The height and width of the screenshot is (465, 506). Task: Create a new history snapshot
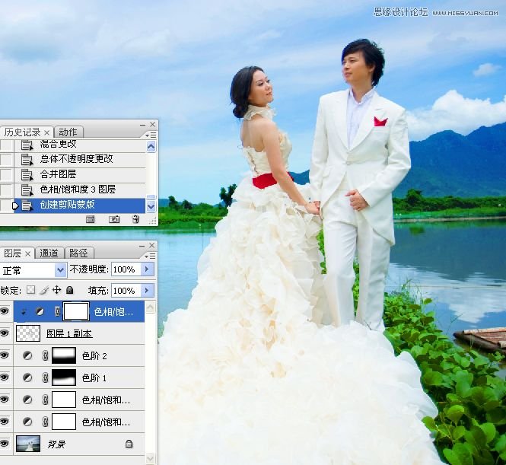pos(114,220)
